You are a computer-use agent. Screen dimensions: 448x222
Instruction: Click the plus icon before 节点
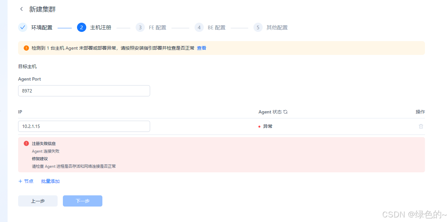click(20, 181)
